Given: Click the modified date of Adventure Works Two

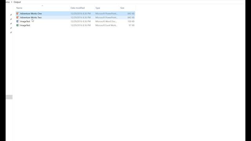Looking at the screenshot, I should 80,17.
